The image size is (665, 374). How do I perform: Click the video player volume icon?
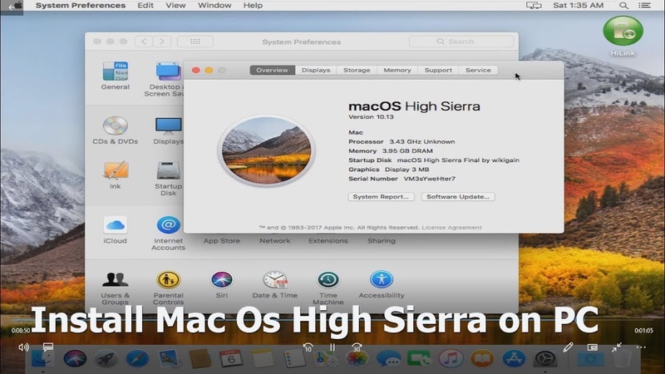point(24,347)
